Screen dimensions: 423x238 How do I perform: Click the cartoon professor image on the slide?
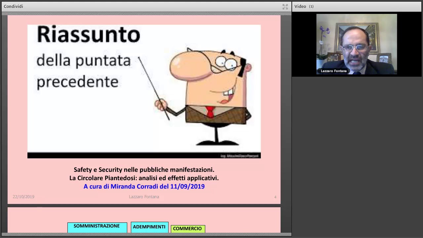(203, 97)
